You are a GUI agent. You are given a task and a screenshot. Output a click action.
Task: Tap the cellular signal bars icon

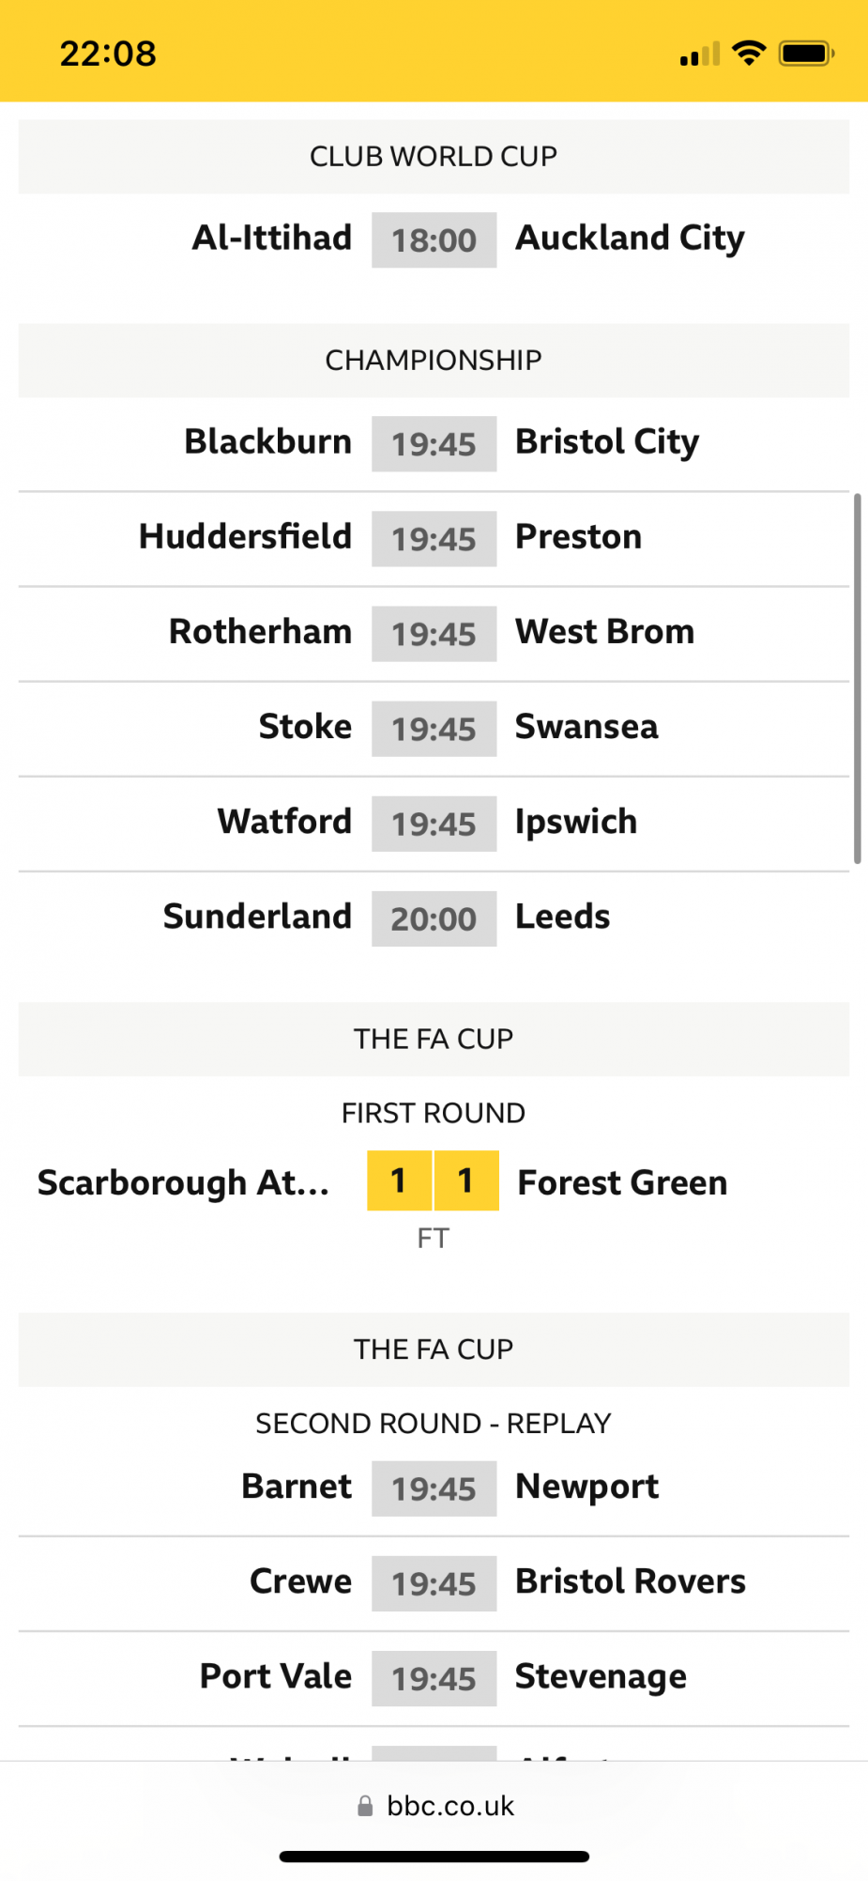700,54
